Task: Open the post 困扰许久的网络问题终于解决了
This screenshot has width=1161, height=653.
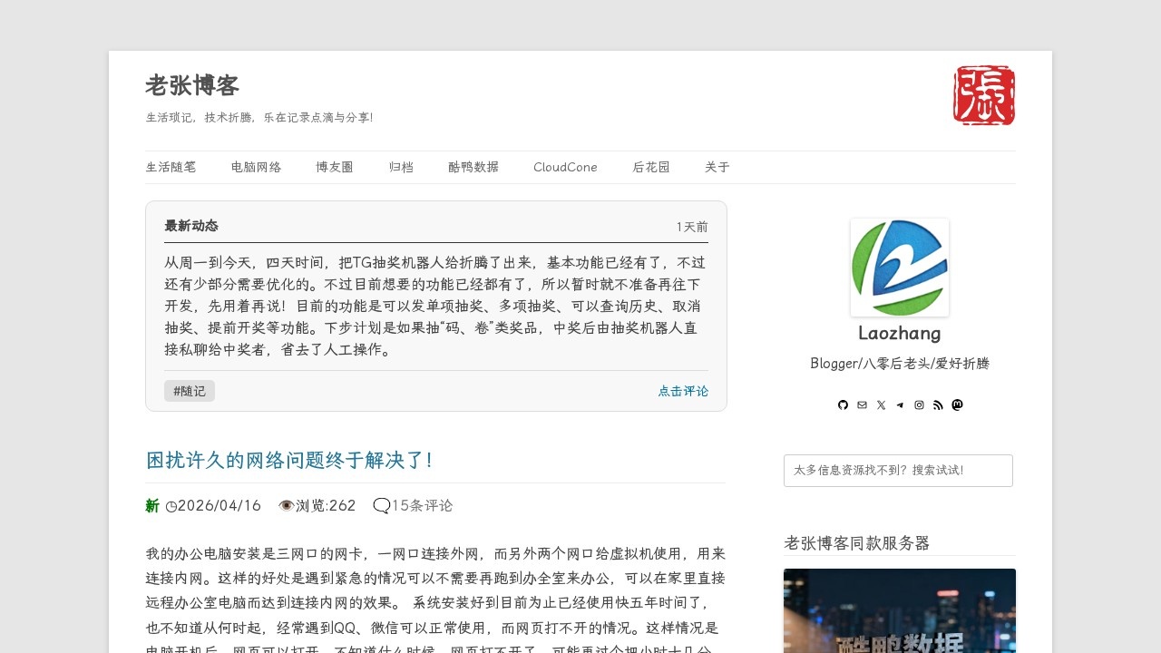Action: (289, 461)
